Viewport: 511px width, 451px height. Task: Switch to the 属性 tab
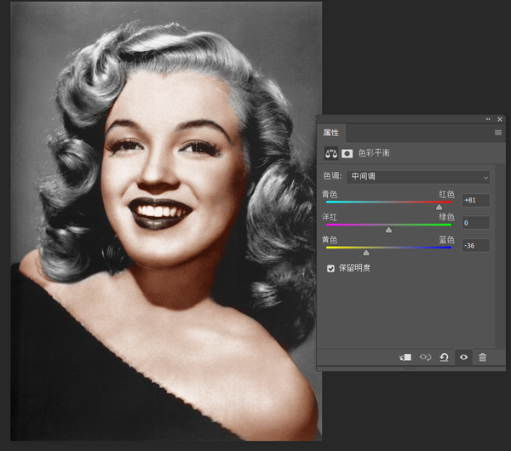[330, 133]
